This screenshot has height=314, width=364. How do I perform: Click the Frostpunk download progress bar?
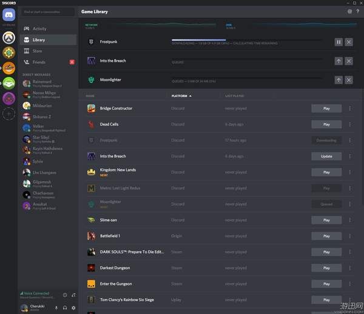pos(247,40)
